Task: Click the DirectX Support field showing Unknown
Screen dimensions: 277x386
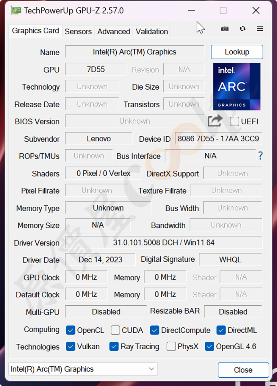Action: tap(232, 173)
